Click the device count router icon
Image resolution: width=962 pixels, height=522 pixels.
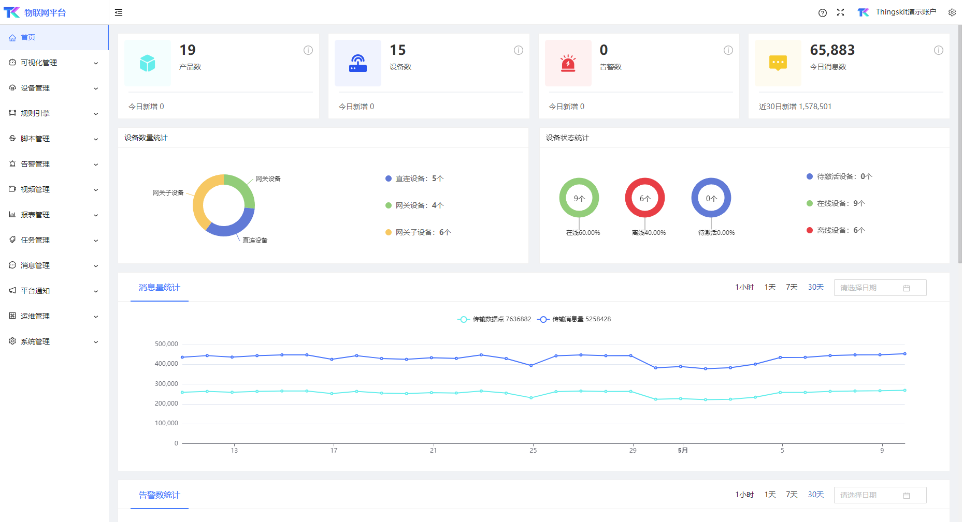click(x=358, y=63)
